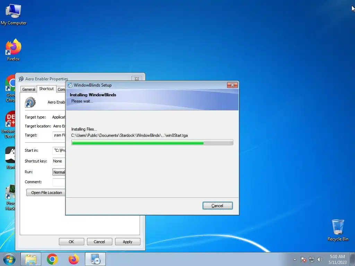Screen dimensions: 355x266
Task: Click the WindowBlinds Setup title bar icon
Action: (x=70, y=85)
